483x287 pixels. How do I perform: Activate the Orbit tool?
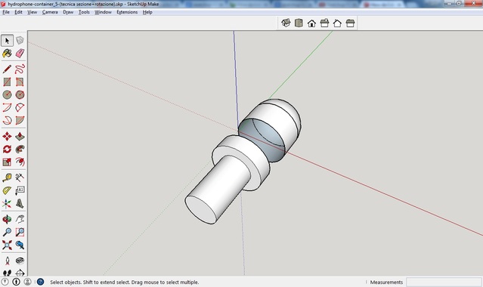click(x=7, y=219)
